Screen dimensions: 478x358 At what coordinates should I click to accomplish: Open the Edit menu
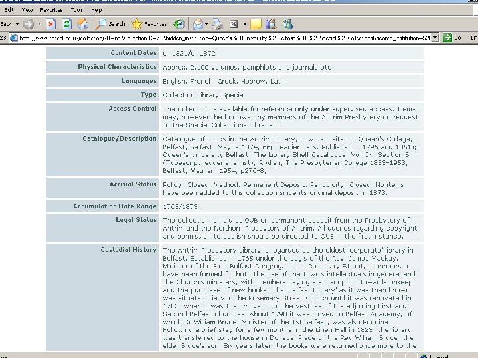point(9,10)
